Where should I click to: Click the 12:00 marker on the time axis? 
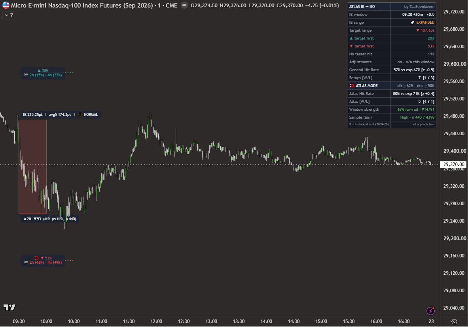(x=156, y=321)
